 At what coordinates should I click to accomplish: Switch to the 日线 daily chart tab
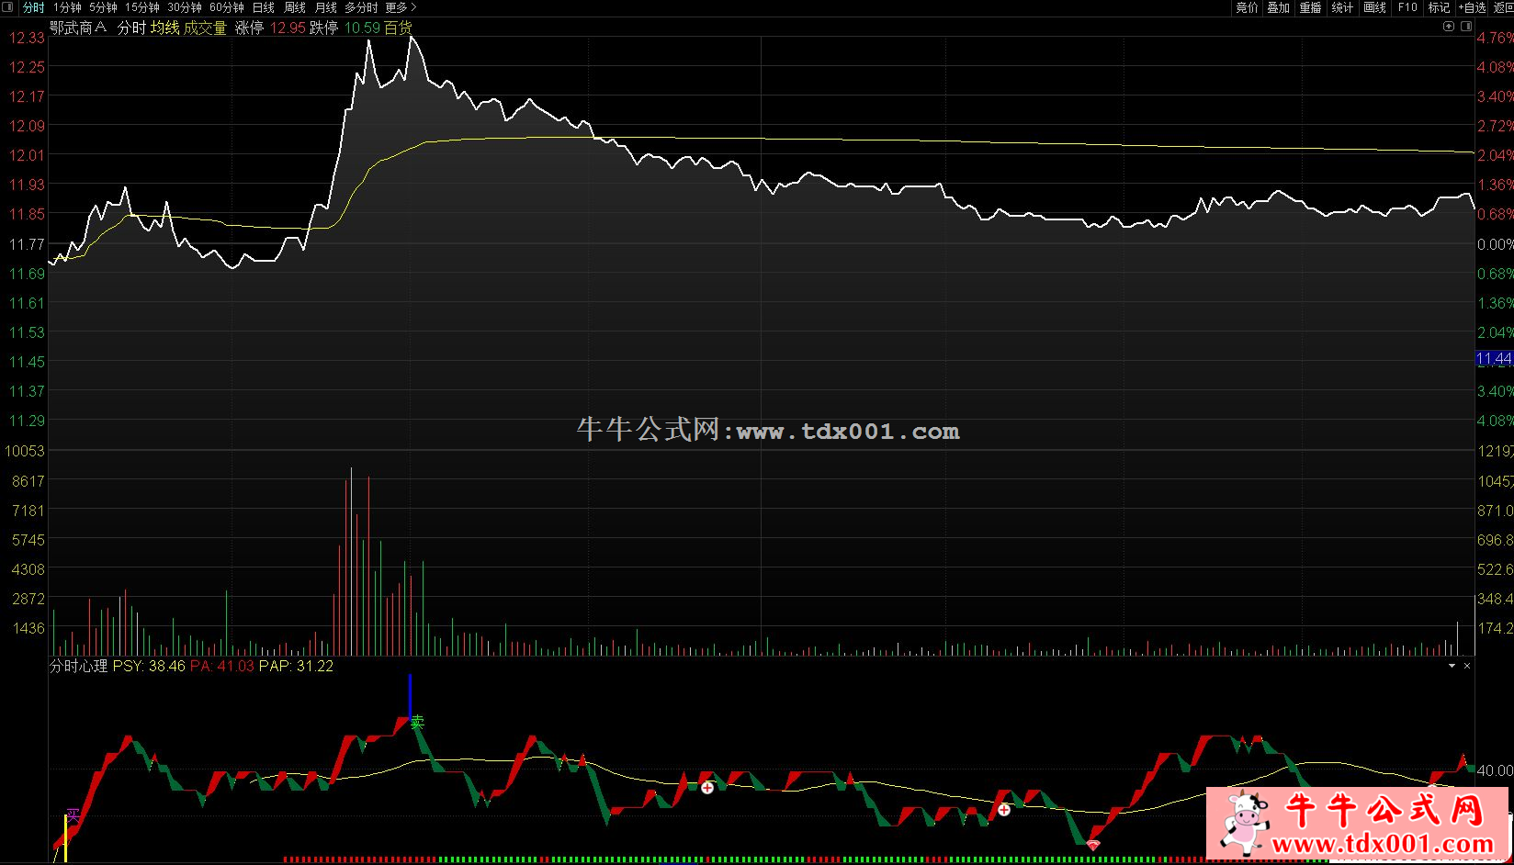click(264, 7)
